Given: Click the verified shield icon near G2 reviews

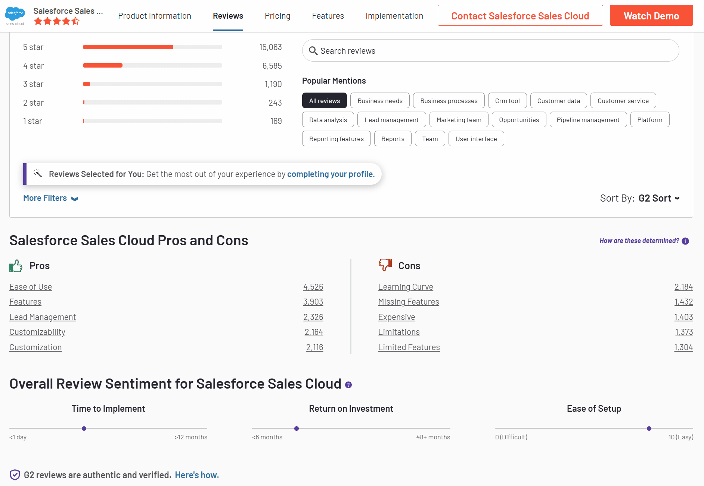Looking at the screenshot, I should click(15, 474).
